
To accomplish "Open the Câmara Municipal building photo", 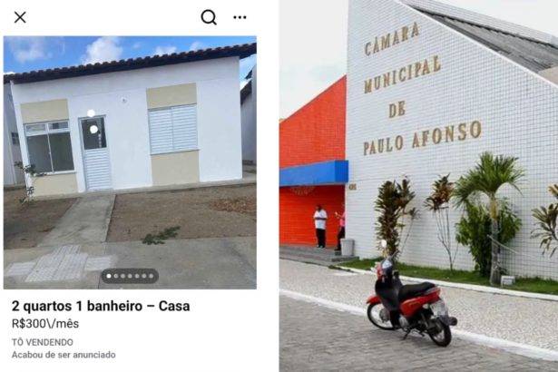I will tap(418, 186).
